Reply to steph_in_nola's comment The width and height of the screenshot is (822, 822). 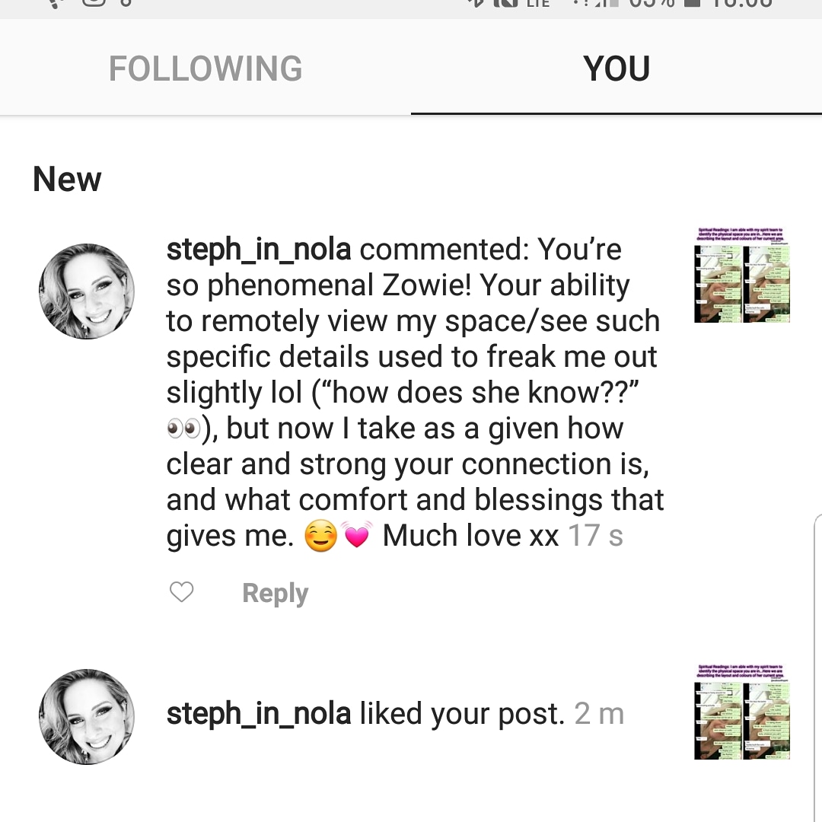tap(275, 593)
